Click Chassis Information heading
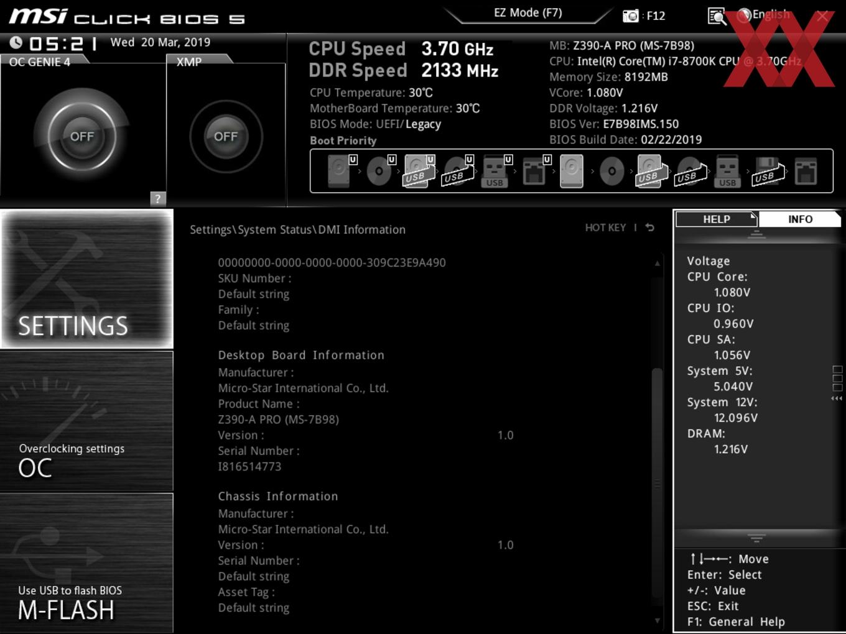 click(x=278, y=496)
